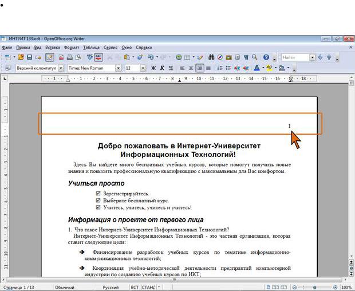Toggle Nonprinting Characters pilcrow icon
This screenshot has width=355, height=291.
tap(246, 57)
